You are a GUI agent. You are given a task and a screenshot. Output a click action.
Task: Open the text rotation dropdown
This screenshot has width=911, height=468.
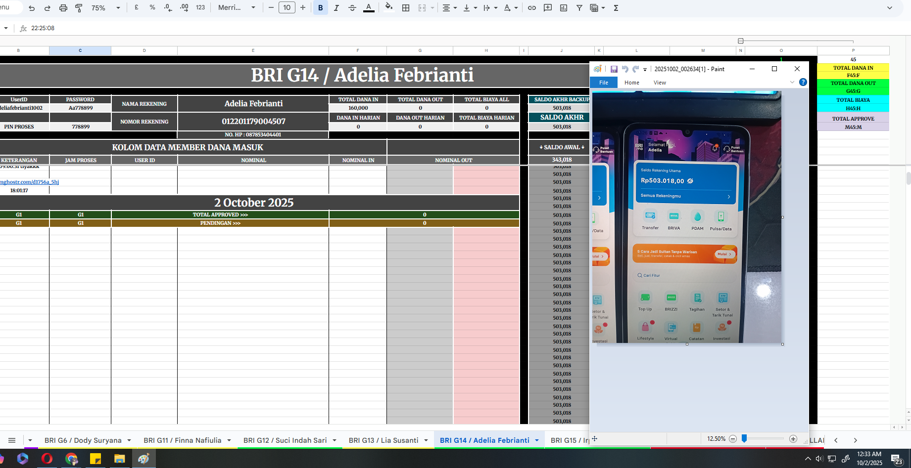[x=511, y=8]
